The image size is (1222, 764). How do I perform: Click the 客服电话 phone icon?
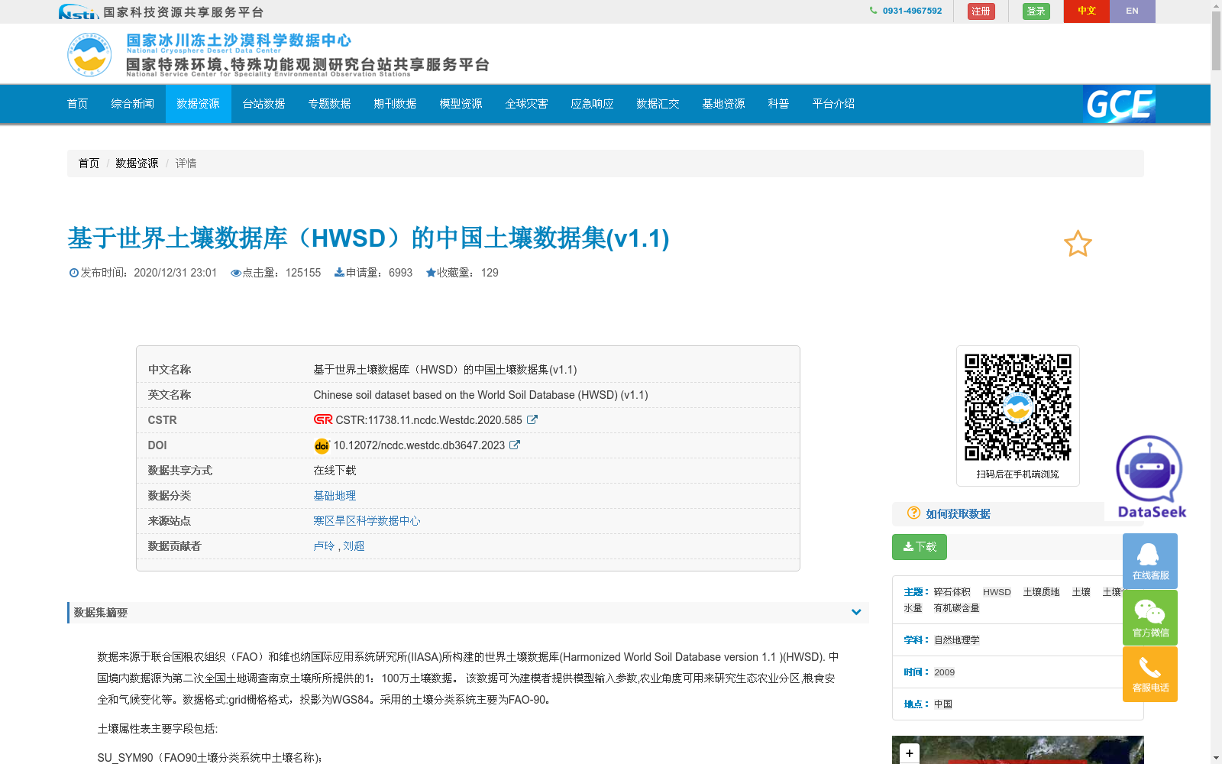click(x=1149, y=669)
